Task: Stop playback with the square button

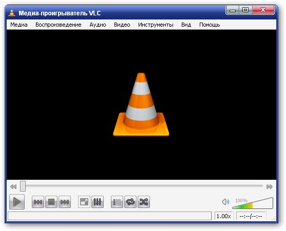Action: [51, 202]
